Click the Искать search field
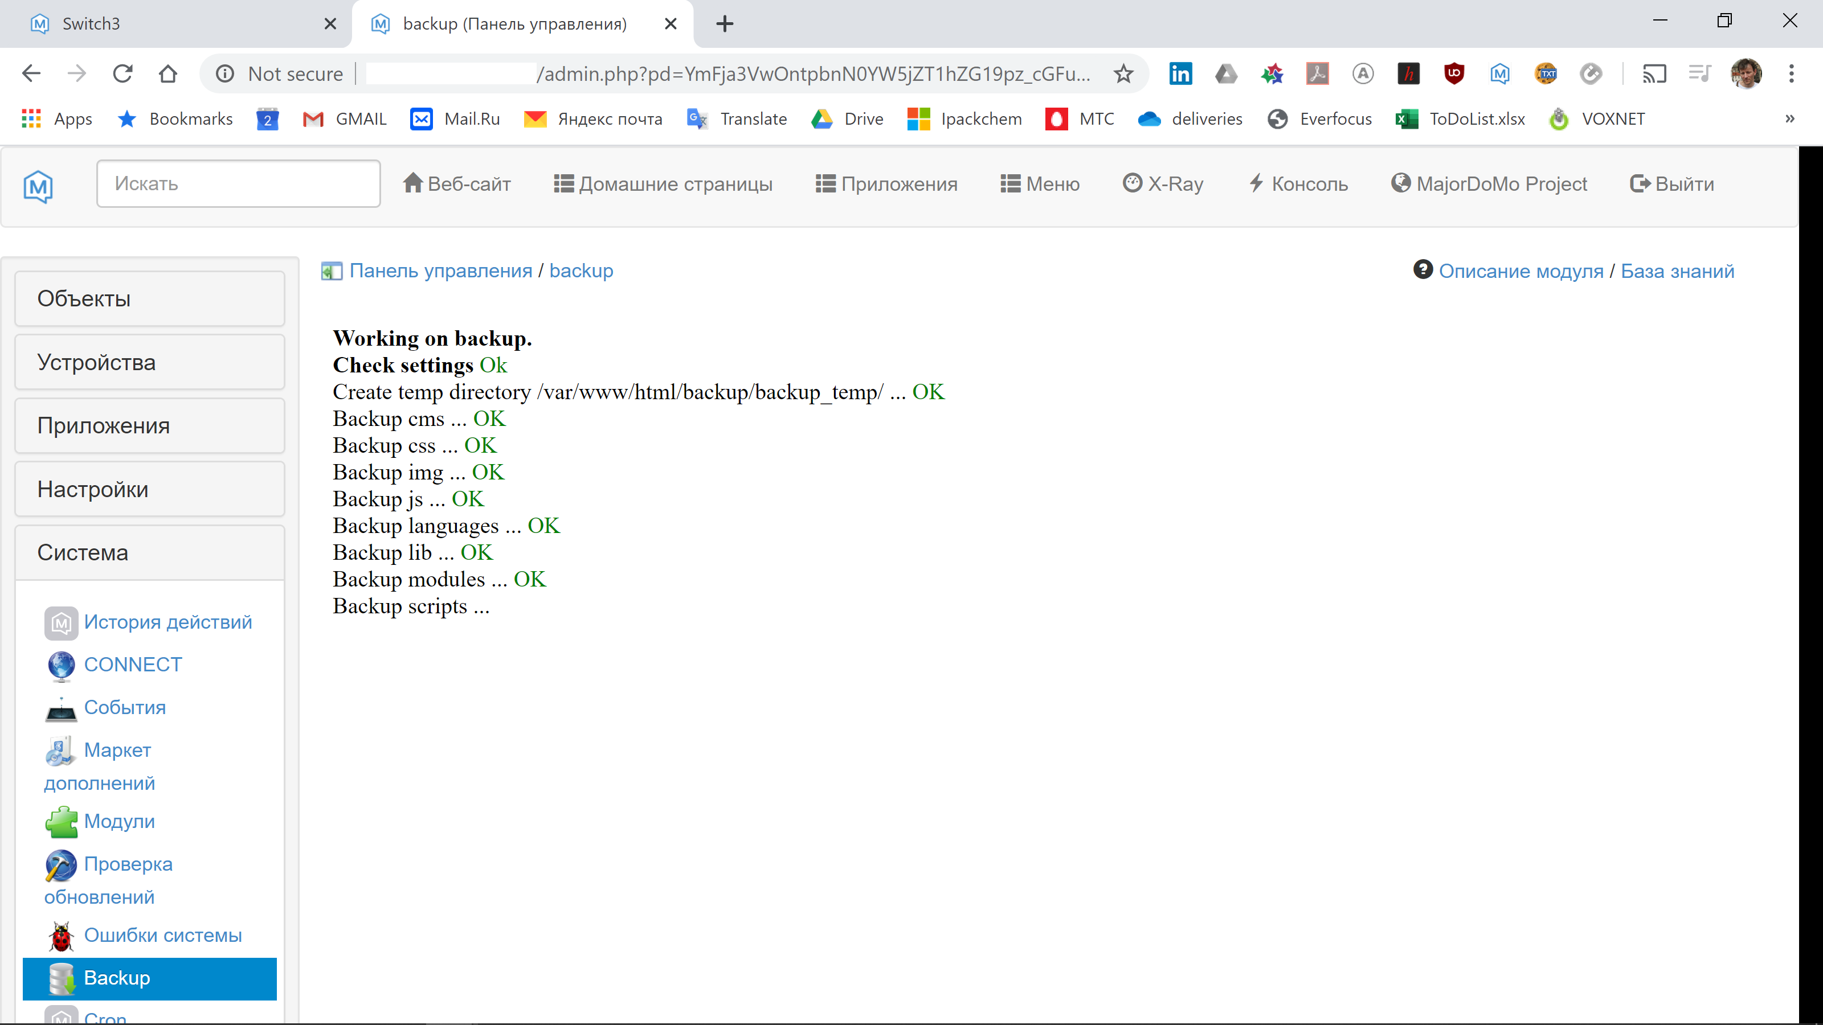This screenshot has height=1025, width=1823. click(x=239, y=184)
